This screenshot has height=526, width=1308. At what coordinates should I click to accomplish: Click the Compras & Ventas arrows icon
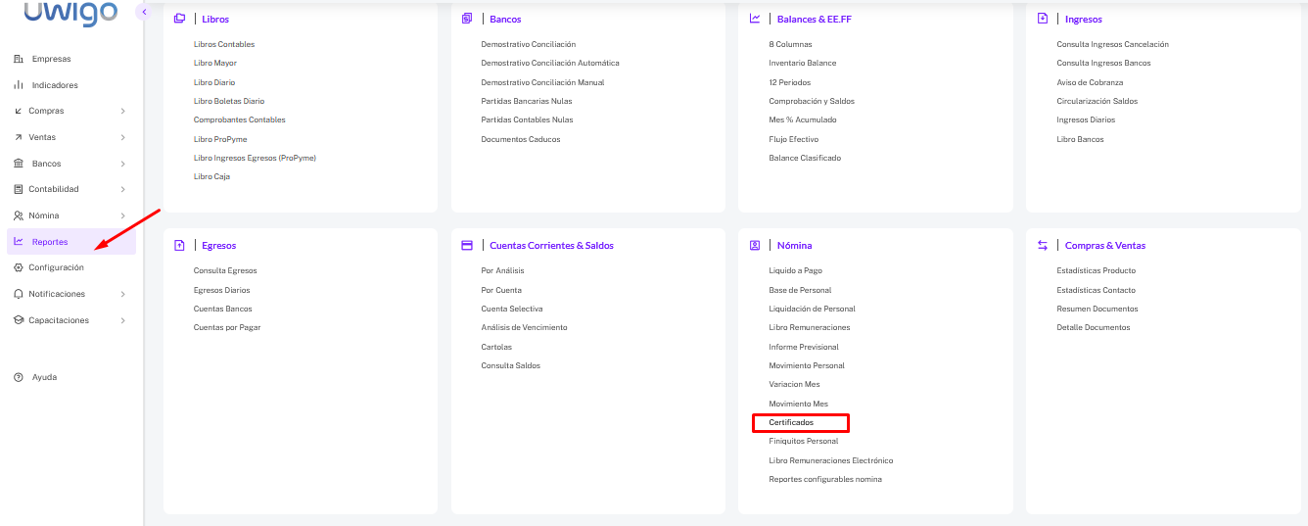pyautogui.click(x=1043, y=245)
